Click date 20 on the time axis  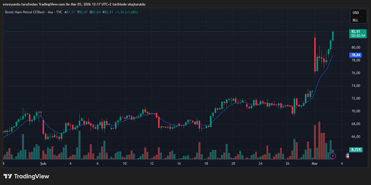(x=233, y=164)
